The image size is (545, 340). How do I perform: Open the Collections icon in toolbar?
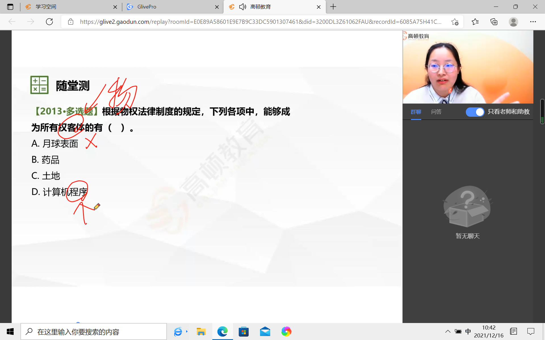pos(494,22)
